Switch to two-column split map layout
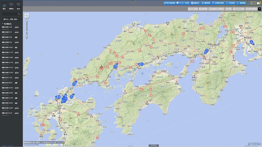This screenshot has width=262, height=147. (255, 3)
